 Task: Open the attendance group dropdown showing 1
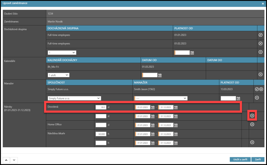[62, 53]
